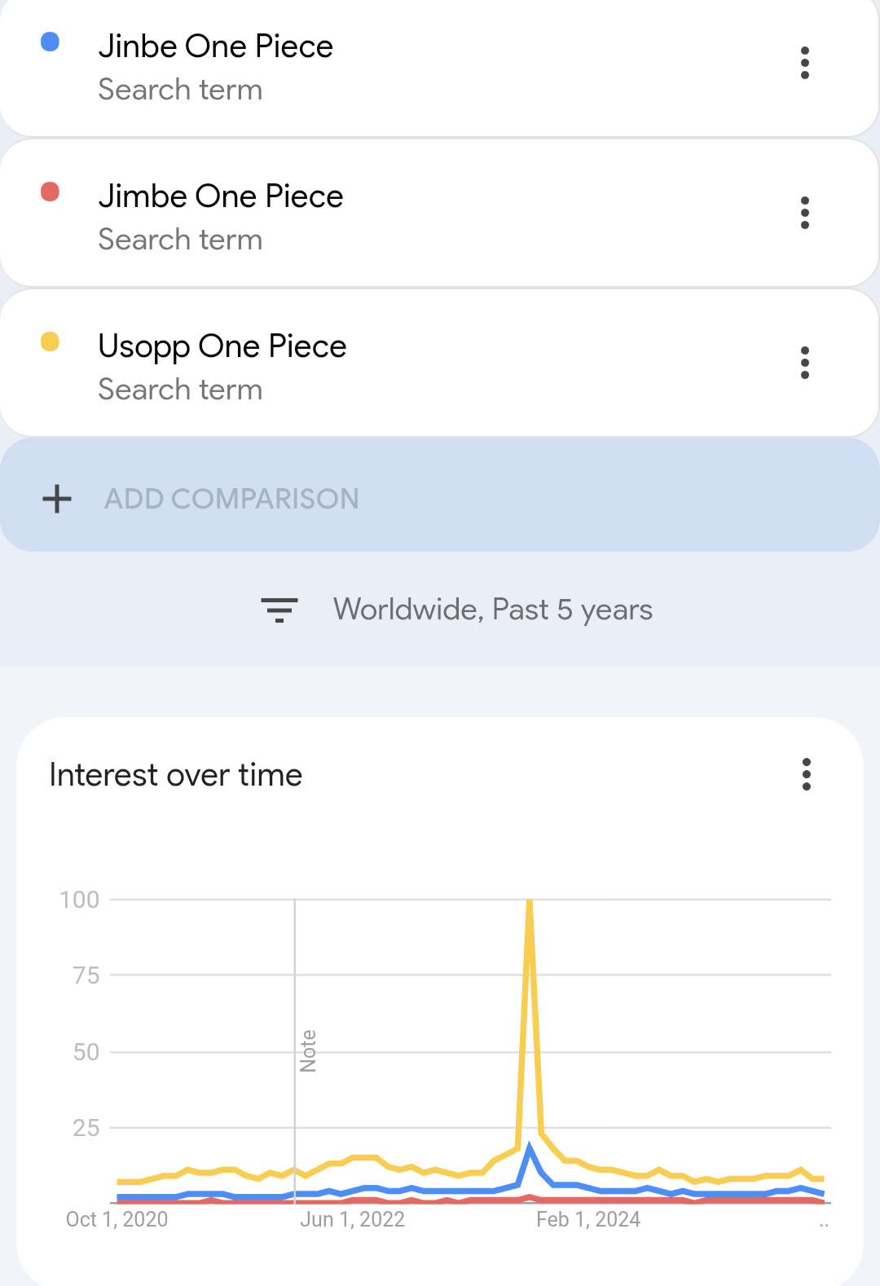The height and width of the screenshot is (1286, 880).
Task: Open options menu for Usopp One Piece
Action: [x=805, y=363]
